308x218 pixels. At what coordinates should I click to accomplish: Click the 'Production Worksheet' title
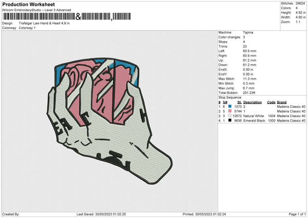(x=29, y=4)
